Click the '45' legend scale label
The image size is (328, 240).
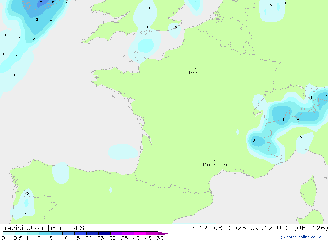coord(148,238)
